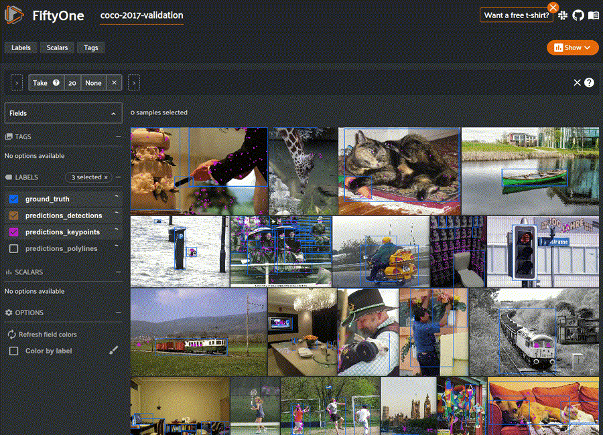This screenshot has height=435, width=603.
Task: Click the brush icon beside Color by label
Action: (113, 350)
